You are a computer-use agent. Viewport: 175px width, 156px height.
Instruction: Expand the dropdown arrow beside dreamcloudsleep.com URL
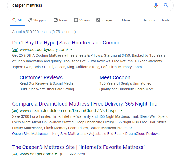point(122,111)
